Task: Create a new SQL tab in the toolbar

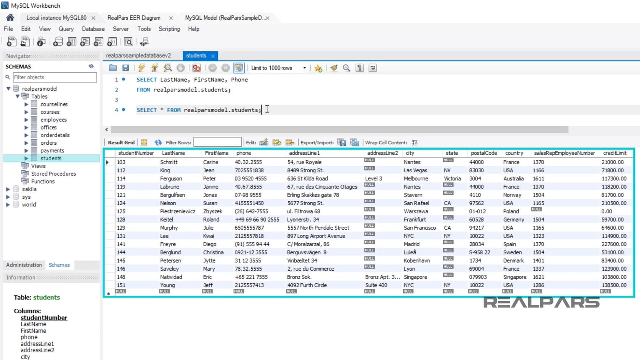Action: click(x=11, y=41)
